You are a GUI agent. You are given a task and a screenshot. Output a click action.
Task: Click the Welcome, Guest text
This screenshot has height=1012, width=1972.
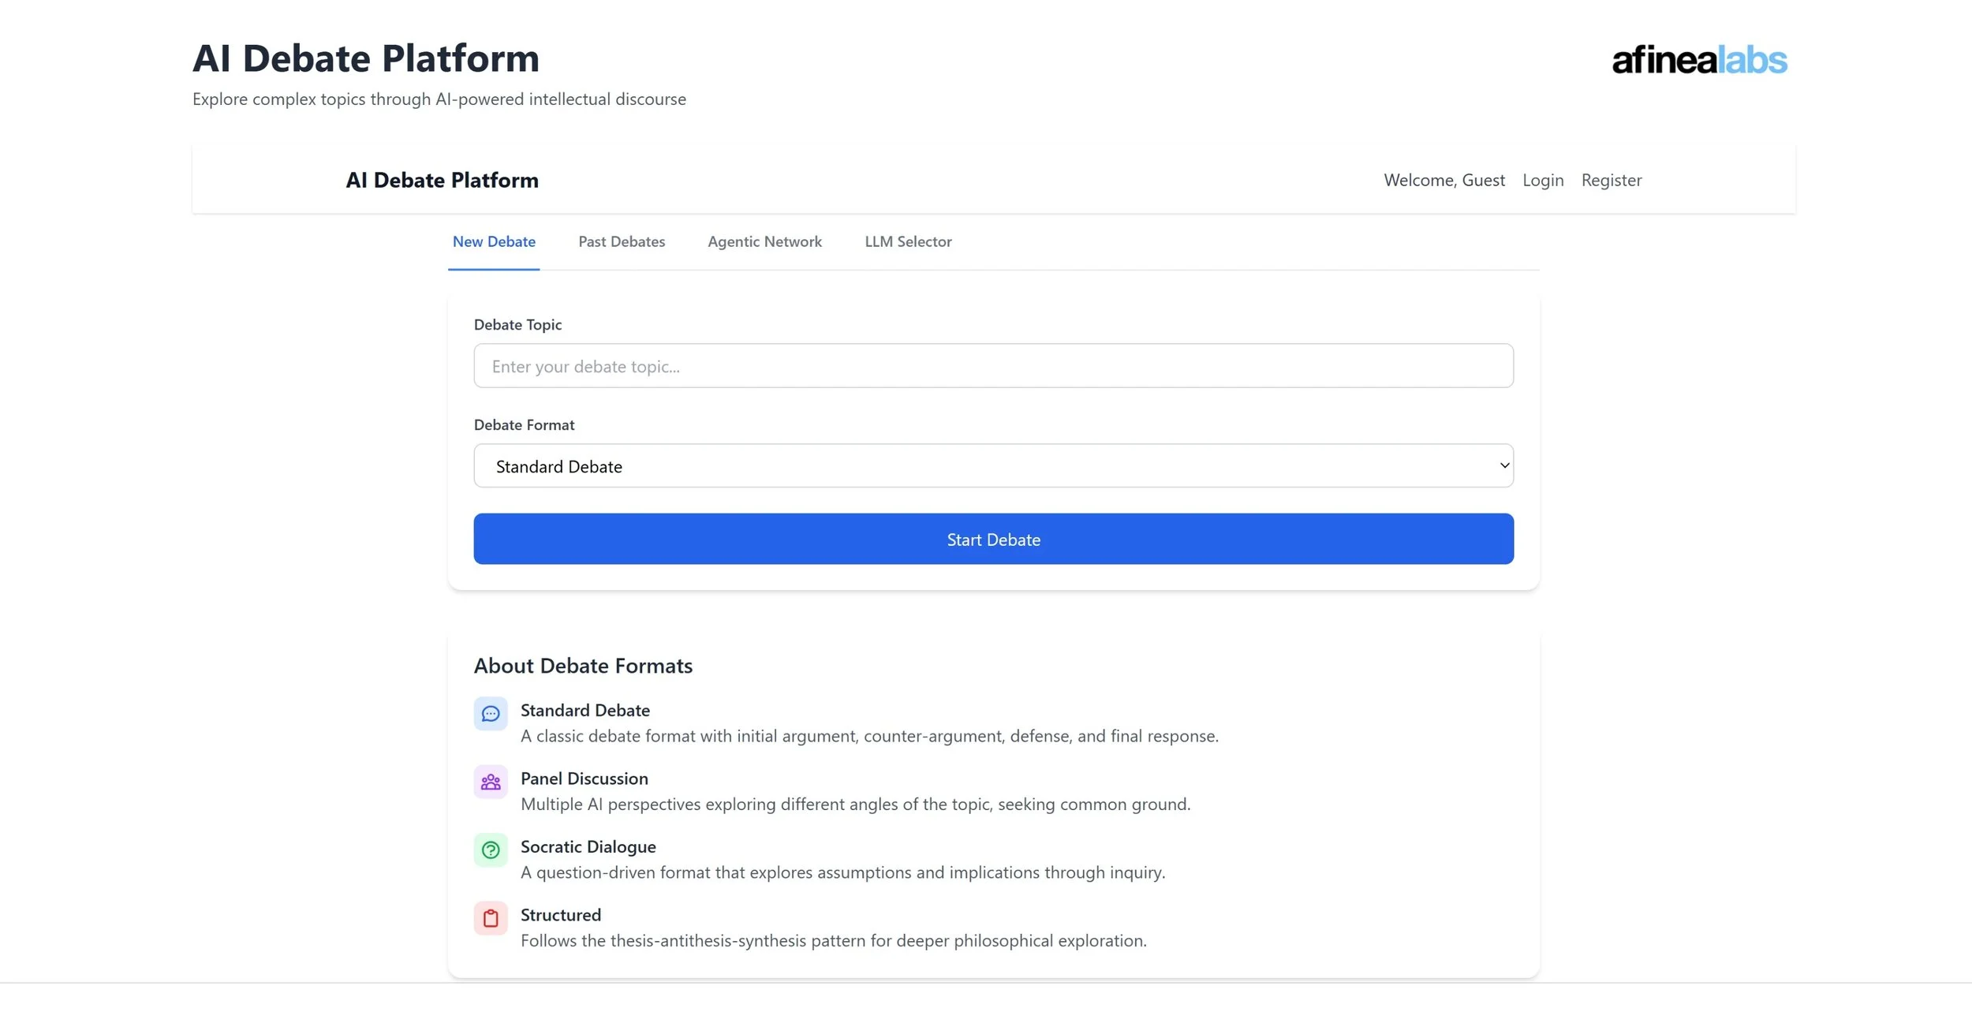coord(1444,180)
